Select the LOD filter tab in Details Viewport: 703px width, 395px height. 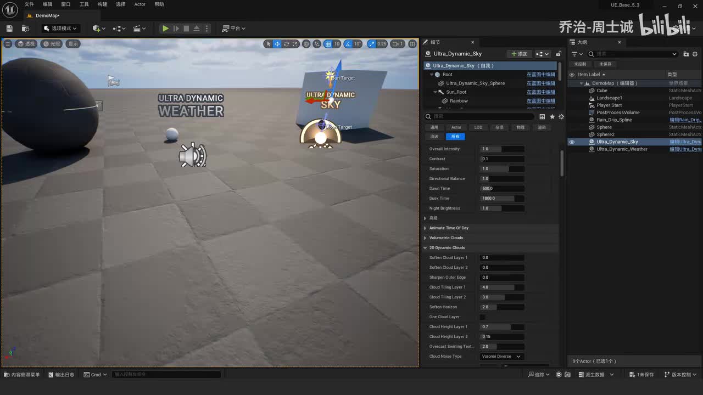[478, 127]
